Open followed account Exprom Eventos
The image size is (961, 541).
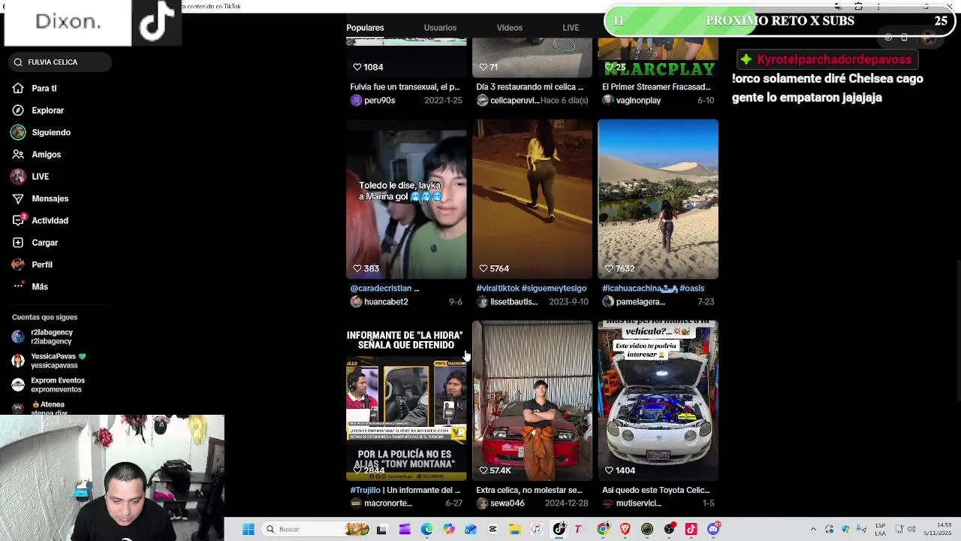coord(48,385)
